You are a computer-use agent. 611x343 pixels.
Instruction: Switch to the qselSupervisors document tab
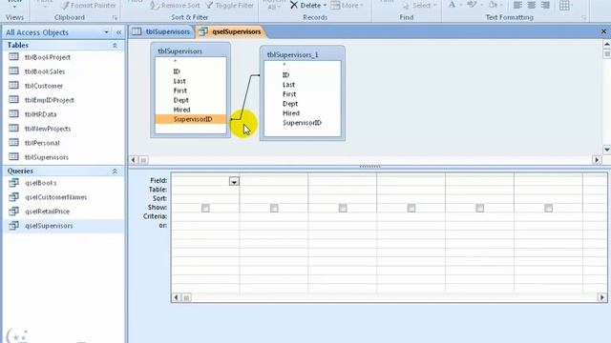(x=231, y=31)
